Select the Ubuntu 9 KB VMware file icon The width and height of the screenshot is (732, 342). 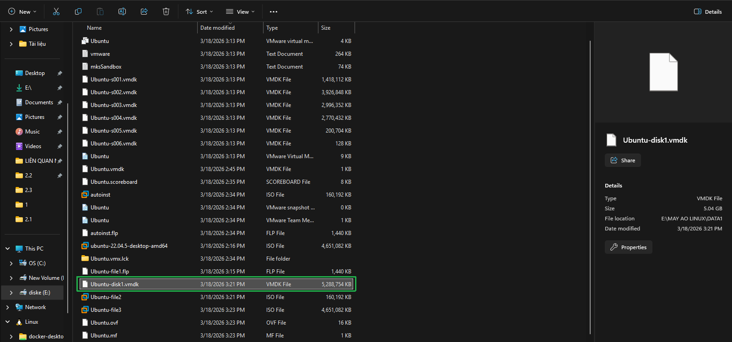[85, 156]
